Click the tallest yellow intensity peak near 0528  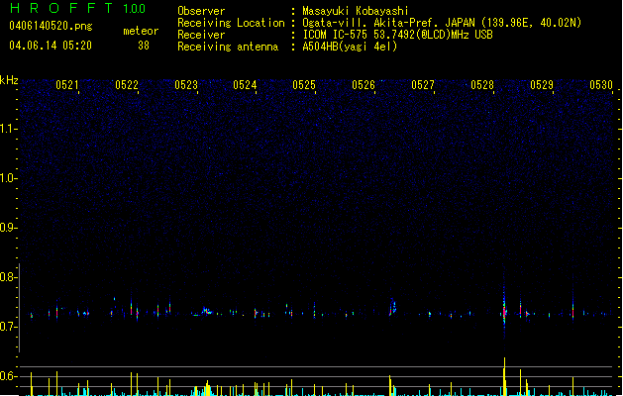504,376
